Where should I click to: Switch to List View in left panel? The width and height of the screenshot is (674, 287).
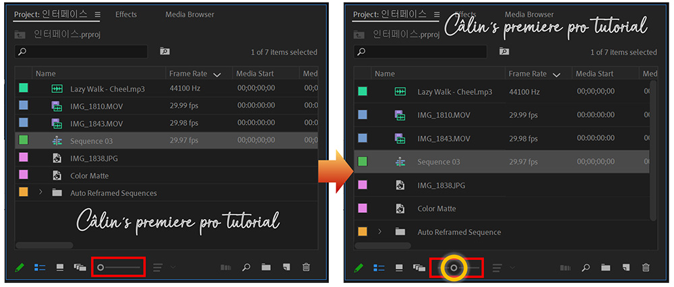pos(40,267)
